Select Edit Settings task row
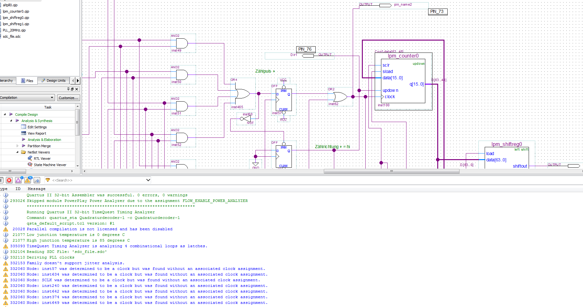Image resolution: width=583 pixels, height=307 pixels. pos(38,127)
